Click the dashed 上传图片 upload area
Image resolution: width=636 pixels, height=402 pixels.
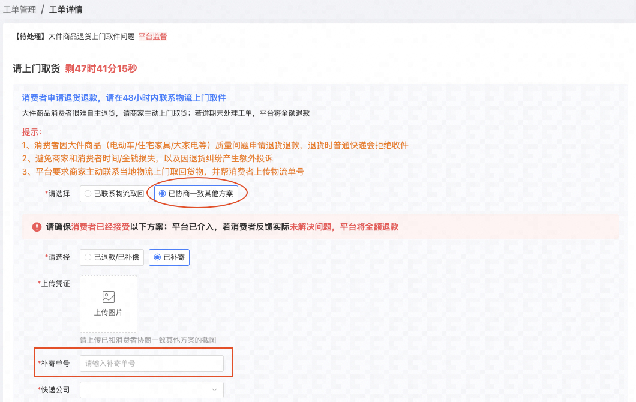tap(108, 304)
